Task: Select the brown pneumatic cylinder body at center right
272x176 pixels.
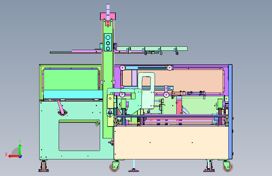Action: coord(179,93)
